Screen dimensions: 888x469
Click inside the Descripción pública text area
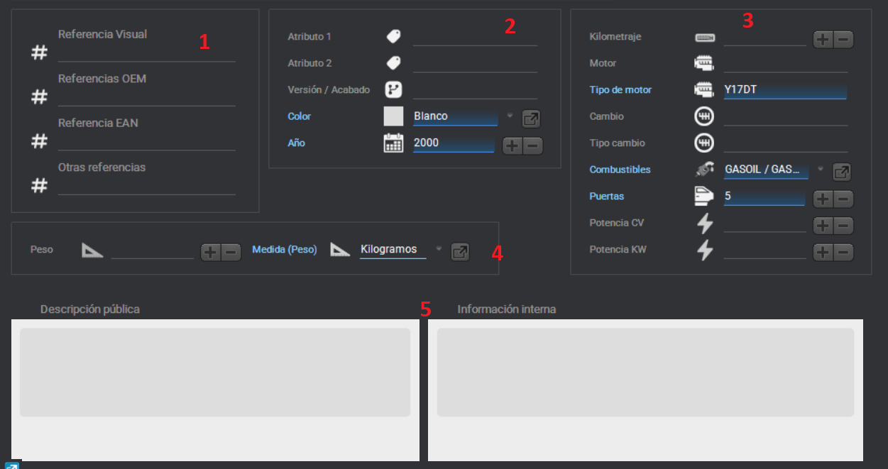[214, 373]
